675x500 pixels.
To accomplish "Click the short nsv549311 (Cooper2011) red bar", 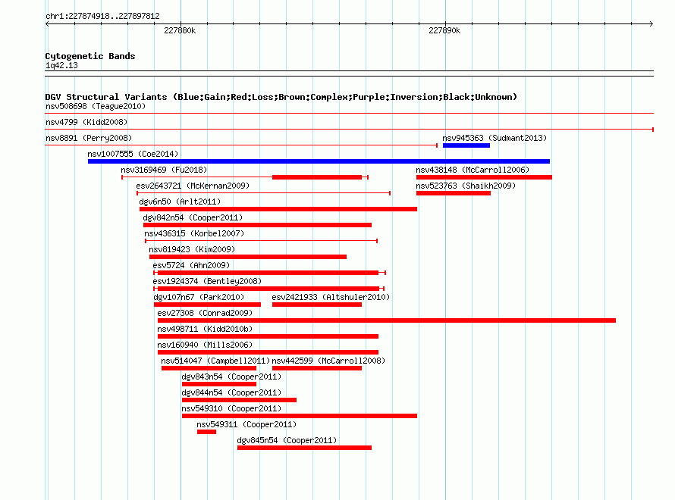I will point(206,432).
